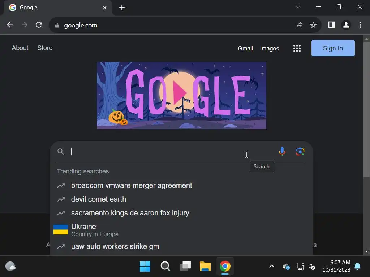
Task: Share this page icon in address bar
Action: [299, 25]
